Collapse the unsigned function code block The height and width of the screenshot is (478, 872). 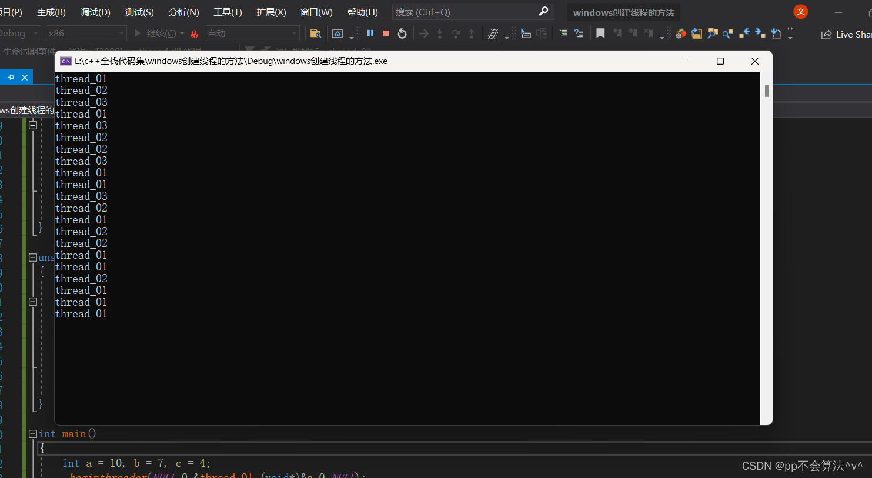(x=33, y=258)
